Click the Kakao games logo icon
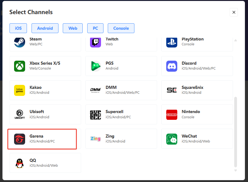 pos(20,90)
